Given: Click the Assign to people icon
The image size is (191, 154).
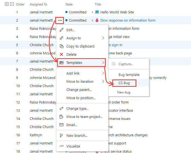Looking at the screenshot, I should [x=61, y=38].
